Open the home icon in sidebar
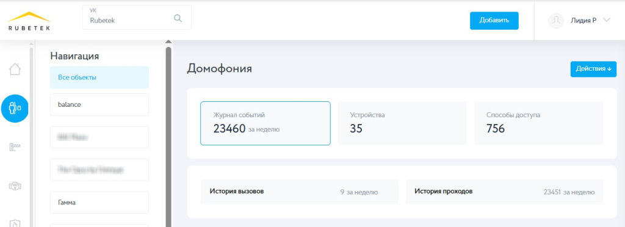 (15, 70)
